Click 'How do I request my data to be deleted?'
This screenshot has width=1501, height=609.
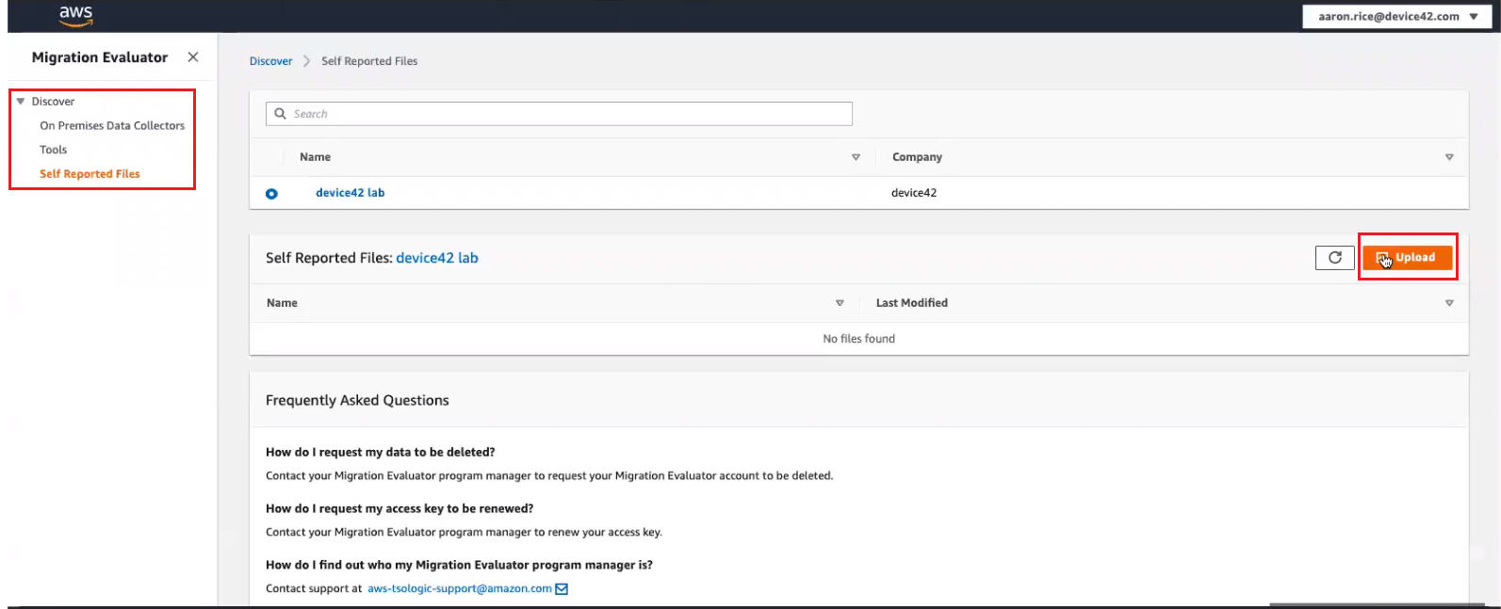[x=381, y=453]
